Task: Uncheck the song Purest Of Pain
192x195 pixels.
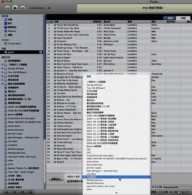Action: point(55,54)
